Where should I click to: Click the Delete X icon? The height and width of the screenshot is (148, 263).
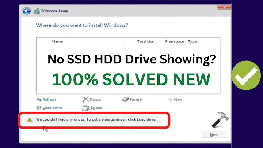[x=85, y=100]
